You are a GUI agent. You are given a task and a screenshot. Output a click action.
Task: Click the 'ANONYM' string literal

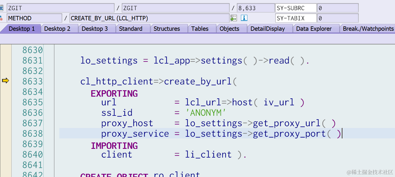(x=206, y=113)
